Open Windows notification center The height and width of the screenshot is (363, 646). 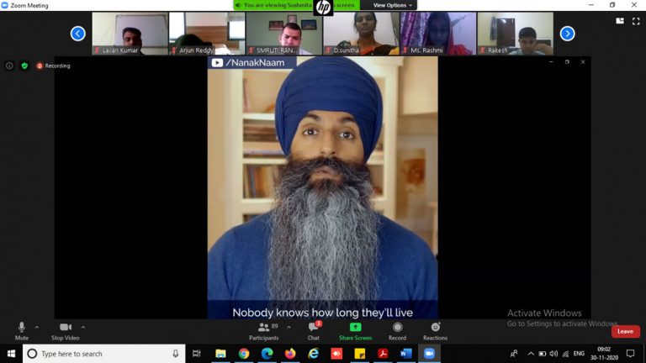click(630, 354)
